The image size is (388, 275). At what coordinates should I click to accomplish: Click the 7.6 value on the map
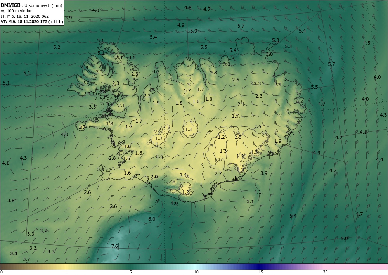114,246
